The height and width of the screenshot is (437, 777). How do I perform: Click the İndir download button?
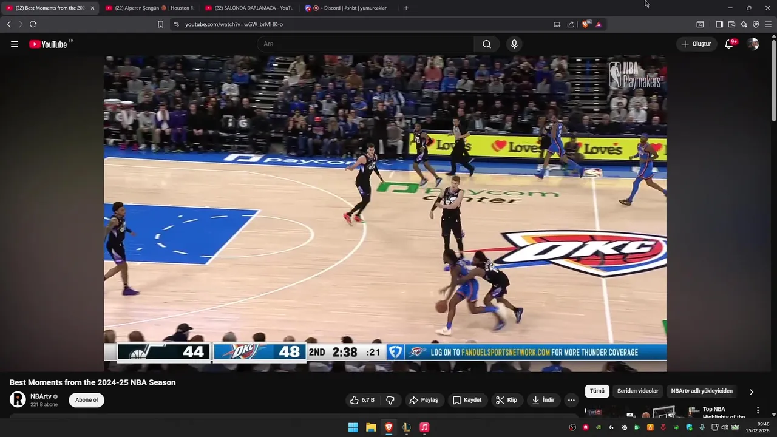543,400
